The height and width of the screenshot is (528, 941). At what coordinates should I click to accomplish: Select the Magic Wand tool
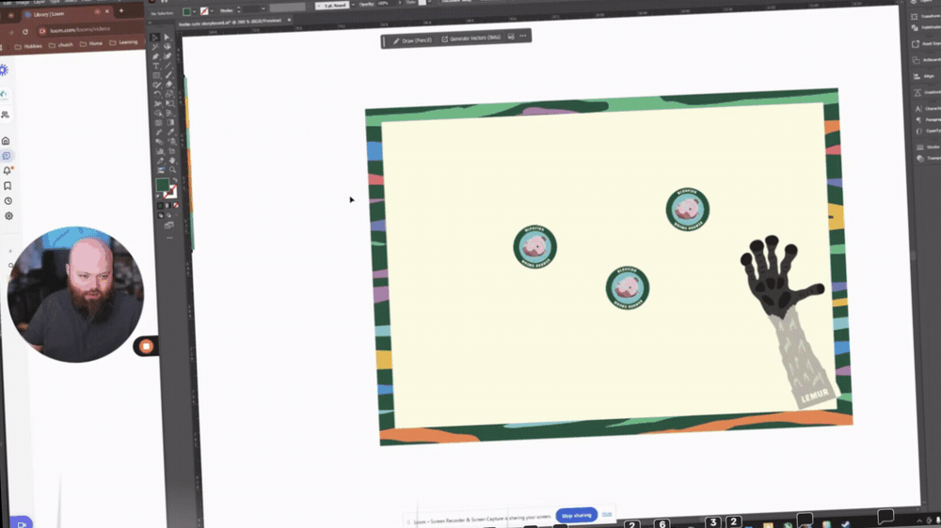point(155,47)
